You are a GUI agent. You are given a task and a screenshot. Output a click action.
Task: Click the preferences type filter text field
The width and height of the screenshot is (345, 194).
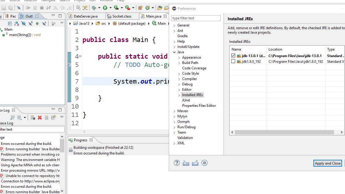pos(196,18)
